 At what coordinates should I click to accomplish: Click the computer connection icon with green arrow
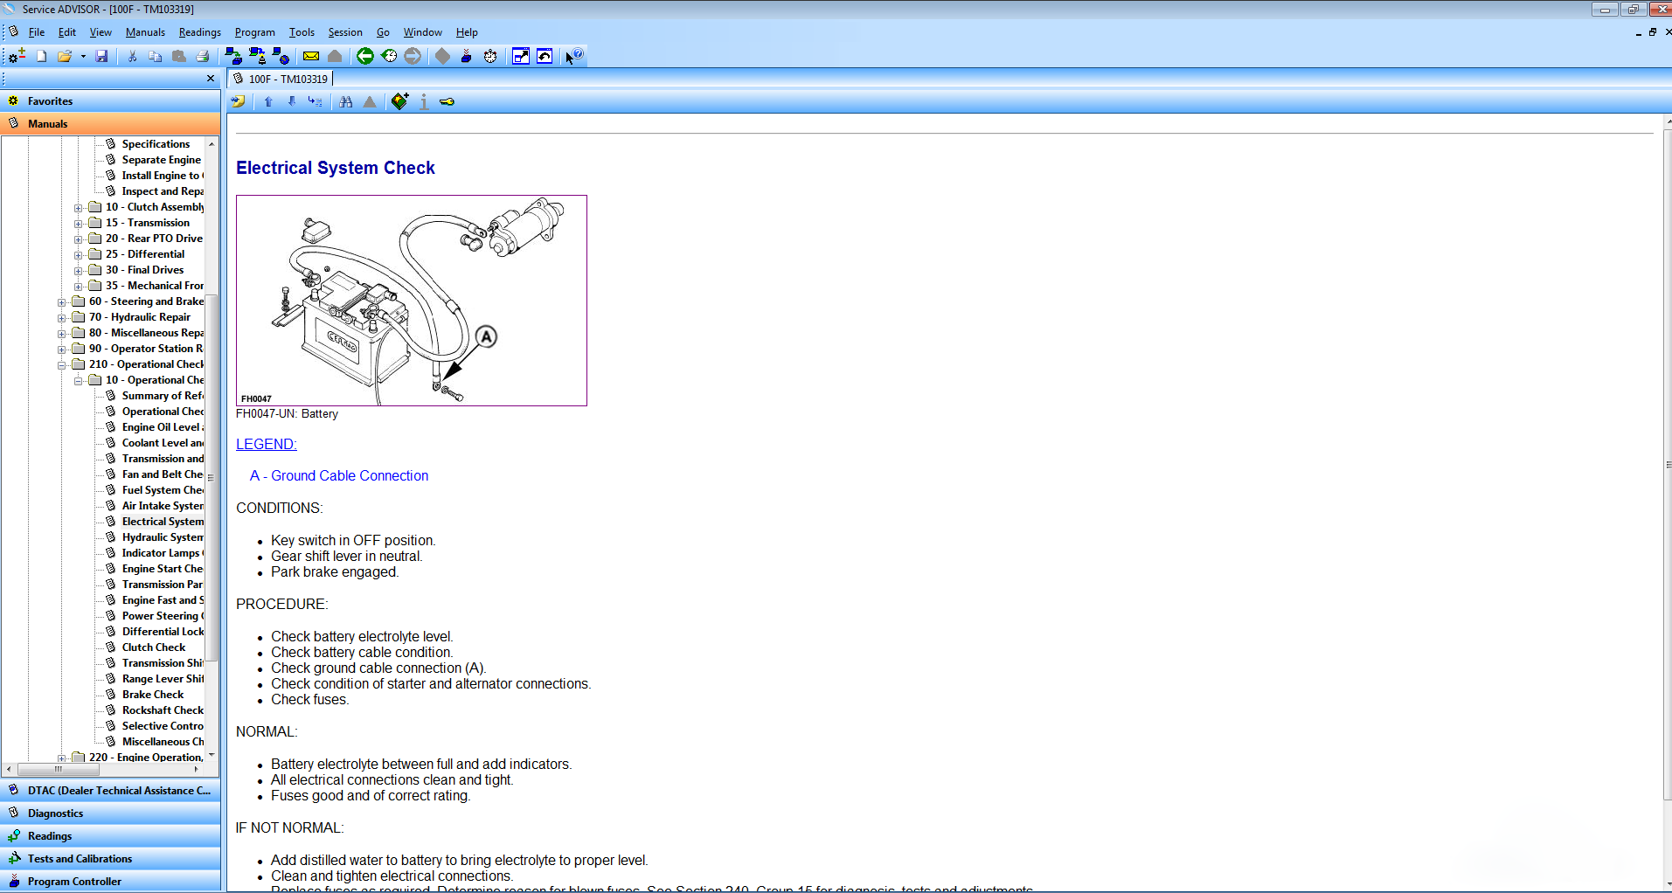pyautogui.click(x=233, y=56)
